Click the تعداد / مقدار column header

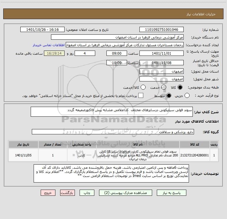(53, 144)
